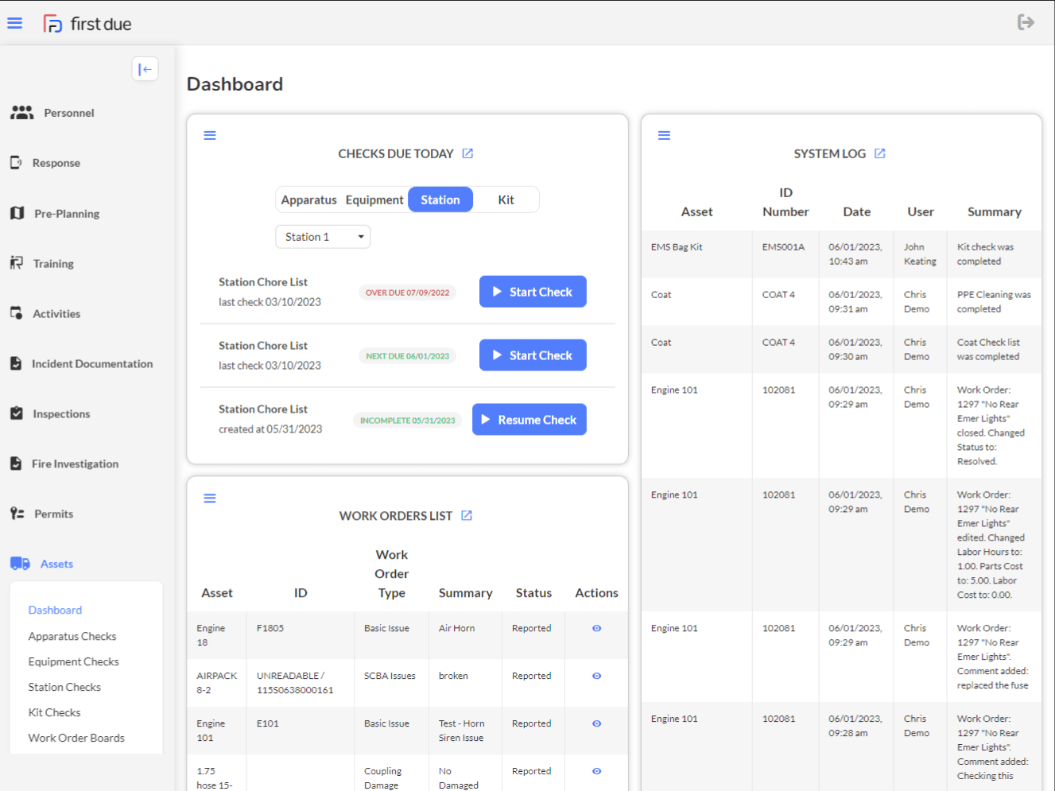
Task: Click the INCOMPLETE 05/31/2023 badge
Action: pyautogui.click(x=407, y=421)
